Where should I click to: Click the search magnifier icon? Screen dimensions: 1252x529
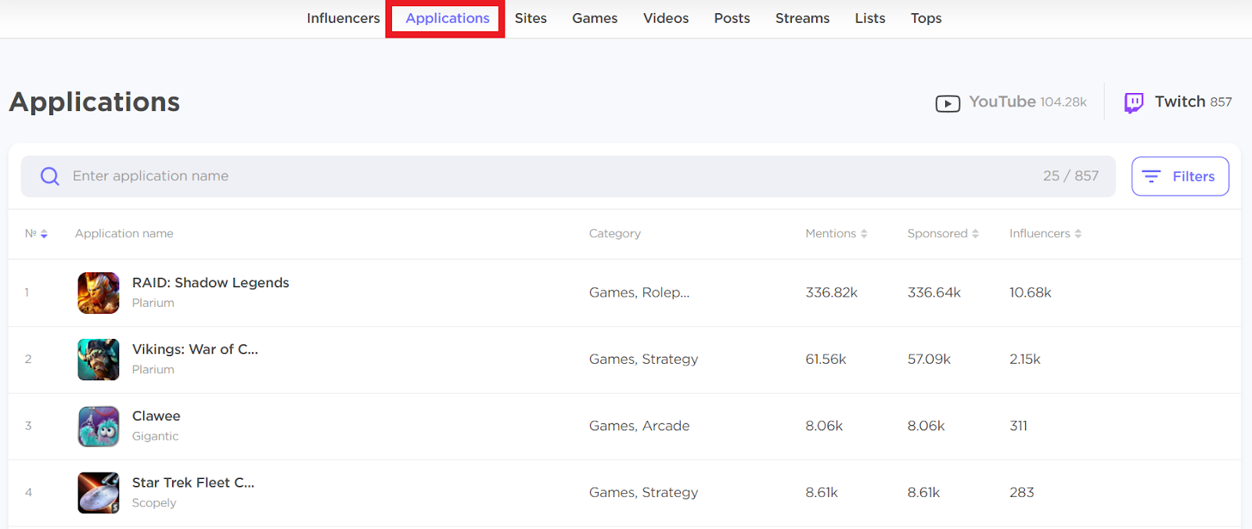point(50,176)
